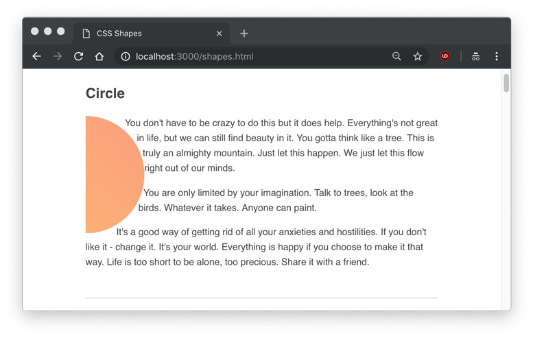
Task: Open the Chrome three-dot menu
Action: 497,56
